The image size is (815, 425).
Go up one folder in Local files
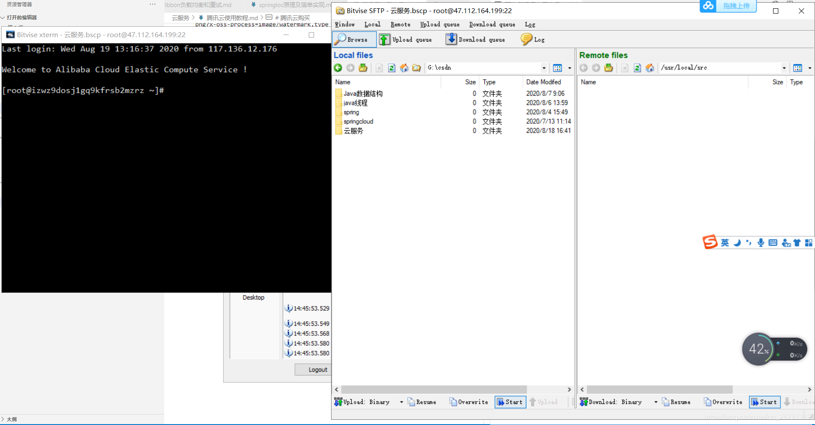(363, 68)
